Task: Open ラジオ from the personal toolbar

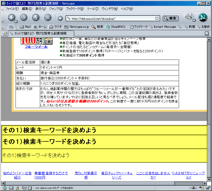Action: pos(55,27)
